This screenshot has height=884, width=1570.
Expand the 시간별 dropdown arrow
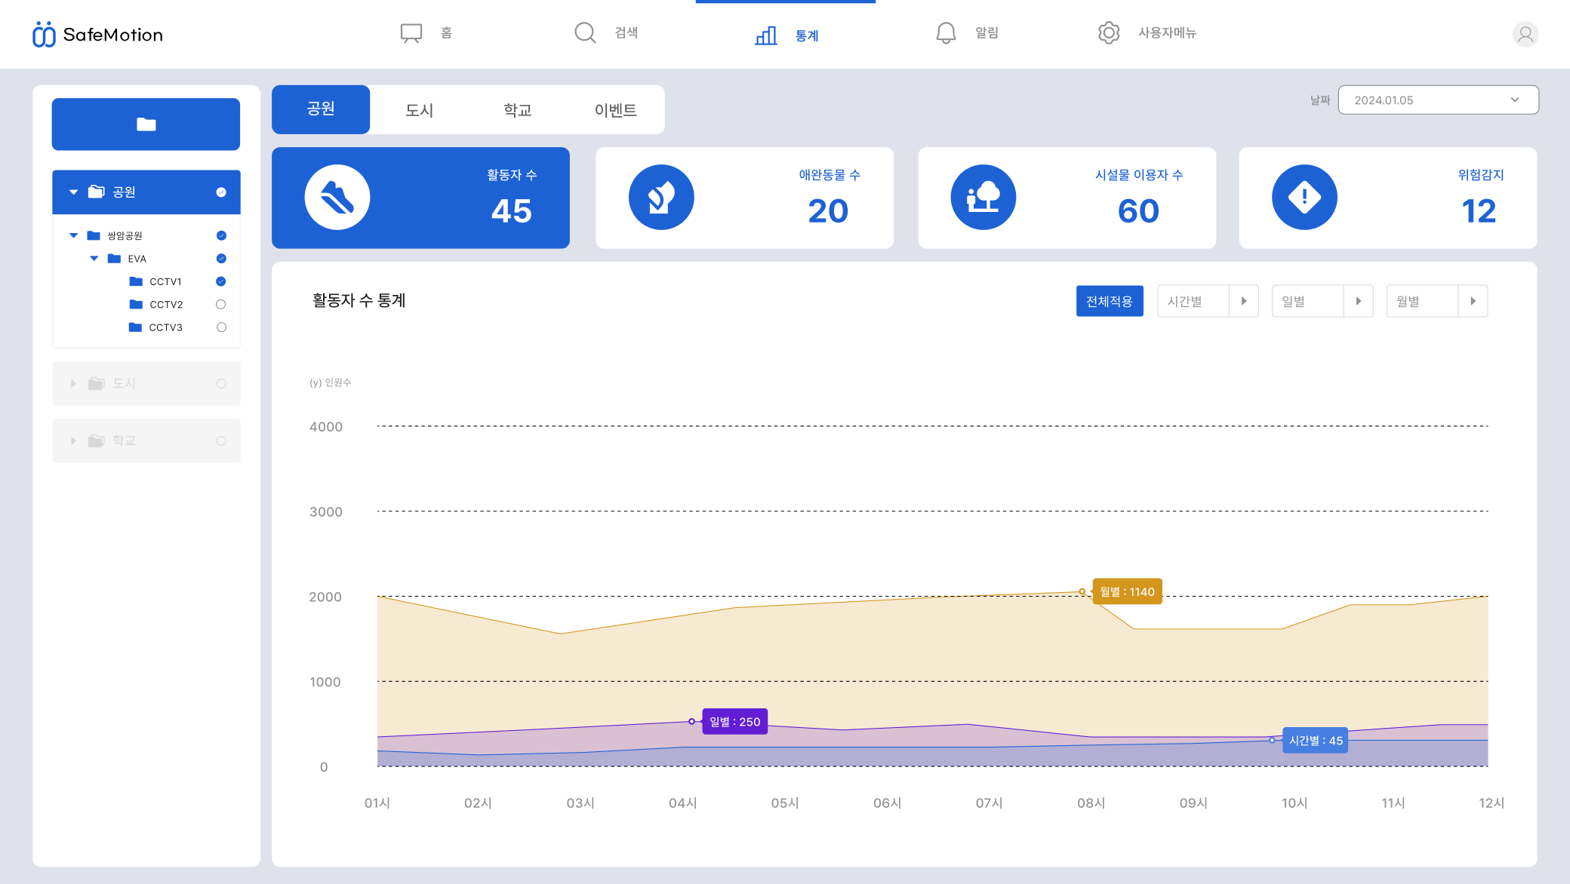click(x=1244, y=301)
